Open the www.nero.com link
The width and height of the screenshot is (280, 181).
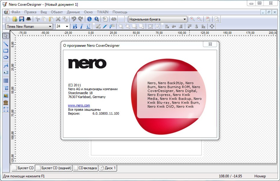(x=79, y=105)
